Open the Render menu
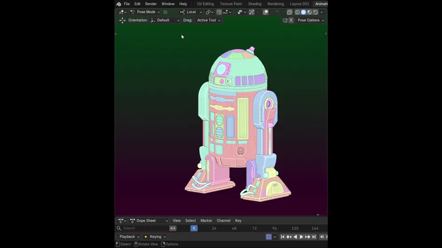The image size is (442, 248). [x=151, y=4]
